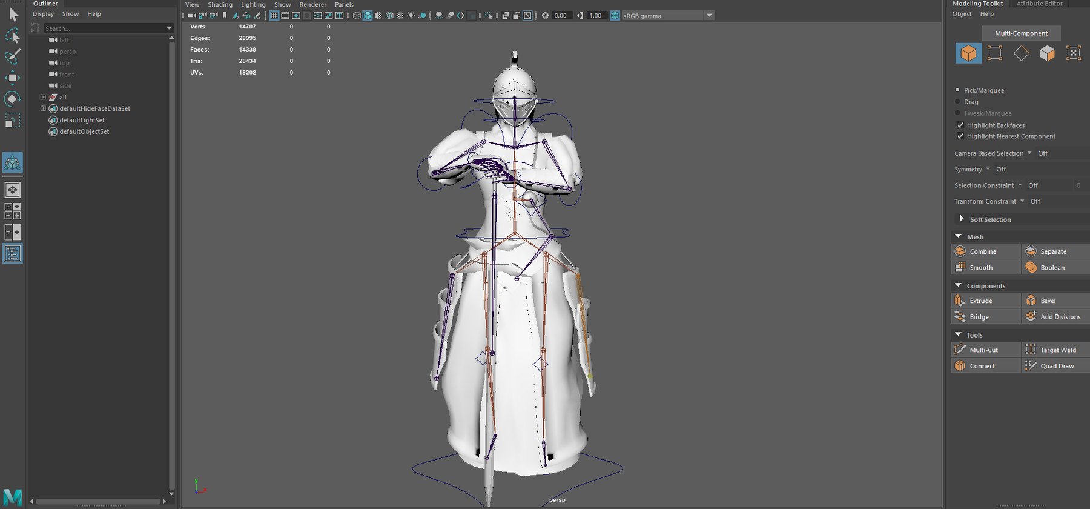The image size is (1090, 509).
Task: Click Outliner horizontal scrollbar
Action: pos(99,501)
